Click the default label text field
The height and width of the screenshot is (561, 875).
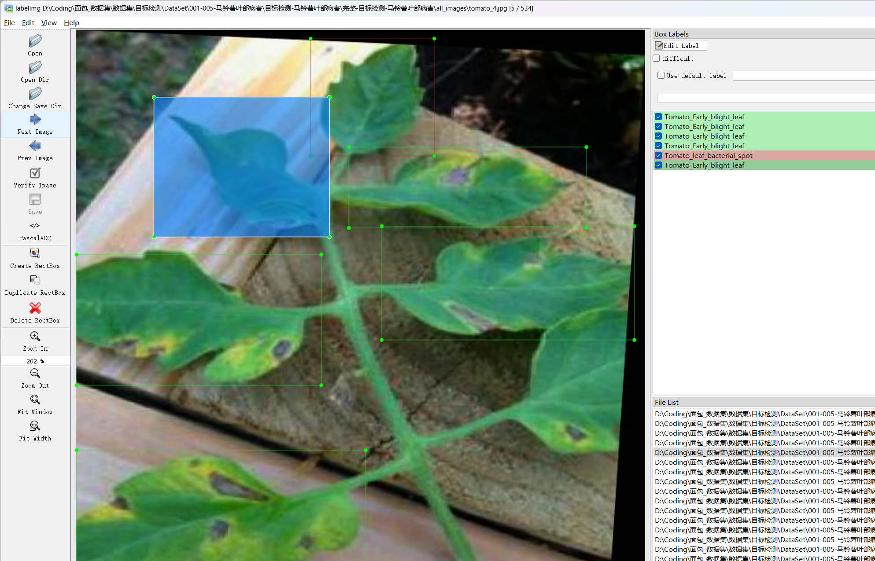pyautogui.click(x=803, y=76)
